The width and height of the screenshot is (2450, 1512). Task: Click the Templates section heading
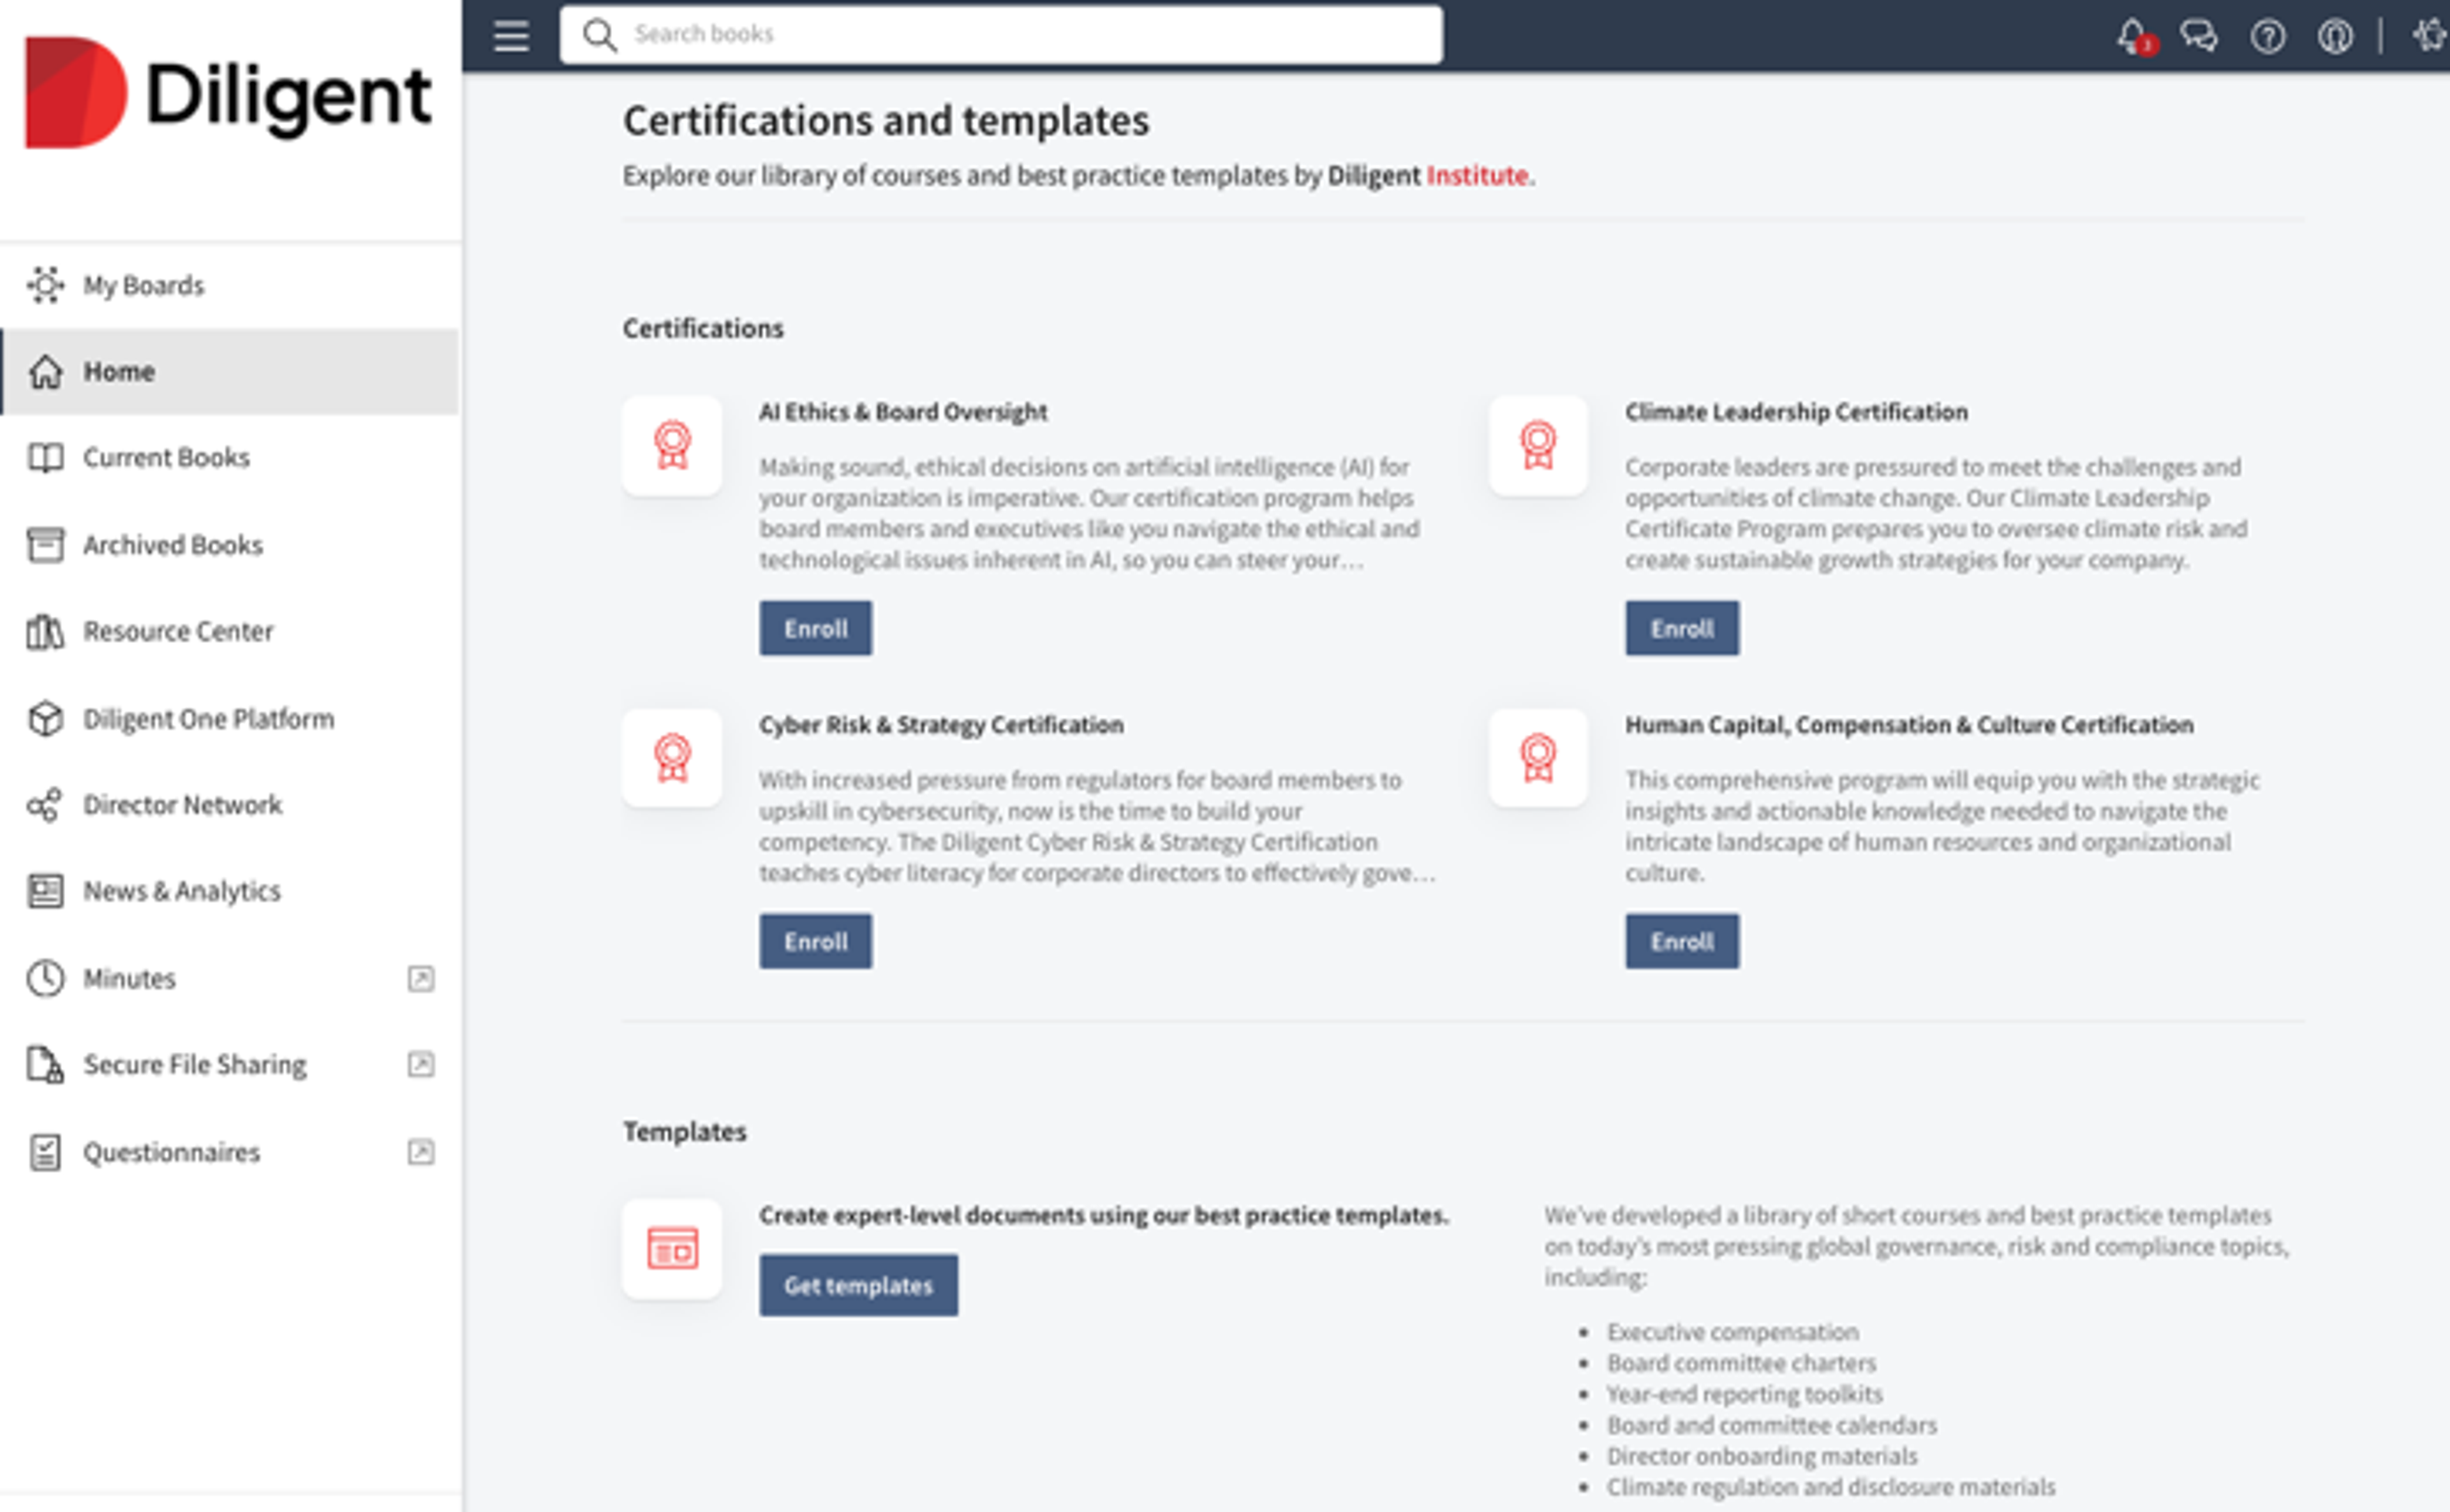685,1132
